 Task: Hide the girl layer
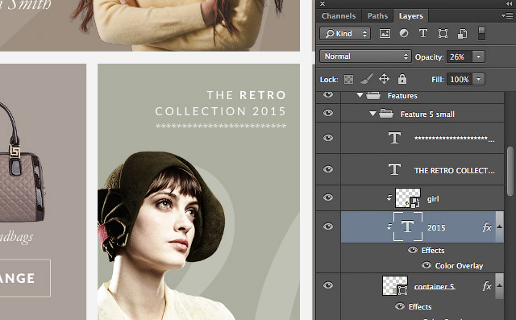(x=328, y=197)
